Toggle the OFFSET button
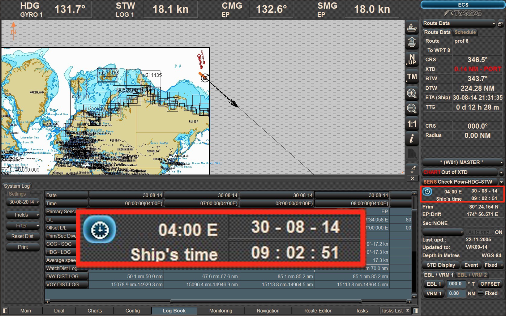The image size is (506, 316). [490, 284]
